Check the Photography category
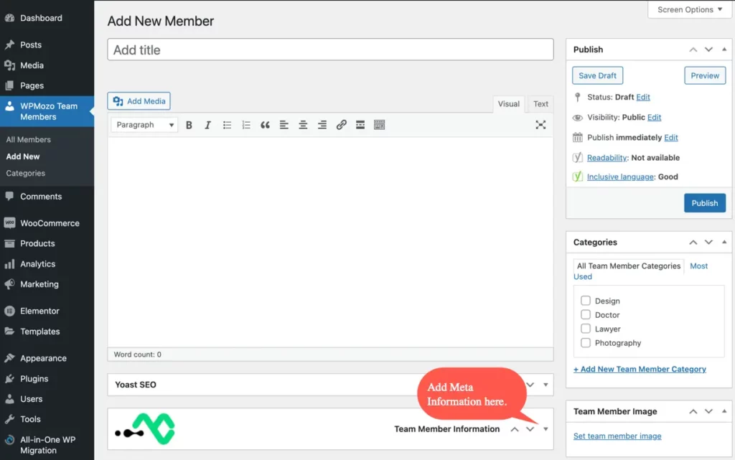The width and height of the screenshot is (735, 460). [586, 343]
